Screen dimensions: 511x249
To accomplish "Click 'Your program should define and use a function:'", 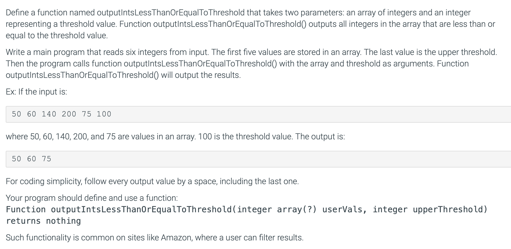I will 92,198.
